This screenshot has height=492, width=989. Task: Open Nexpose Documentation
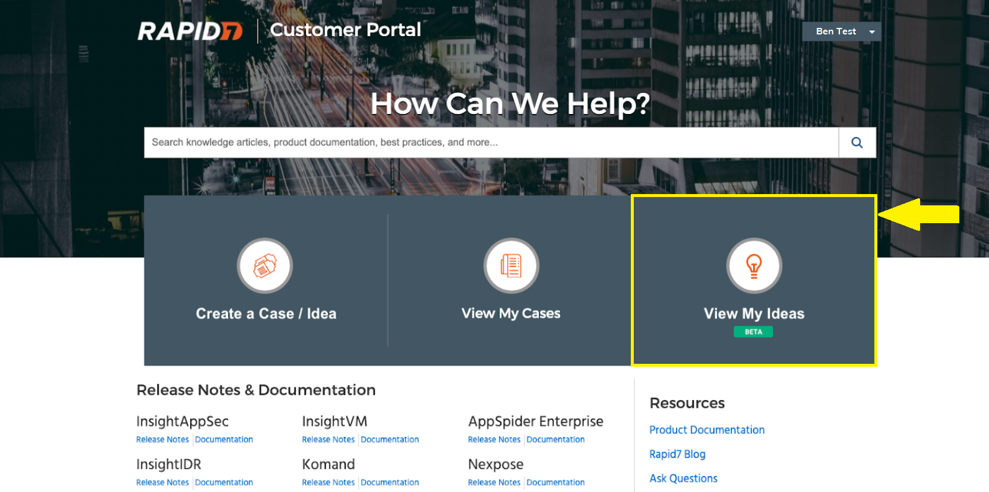(555, 483)
